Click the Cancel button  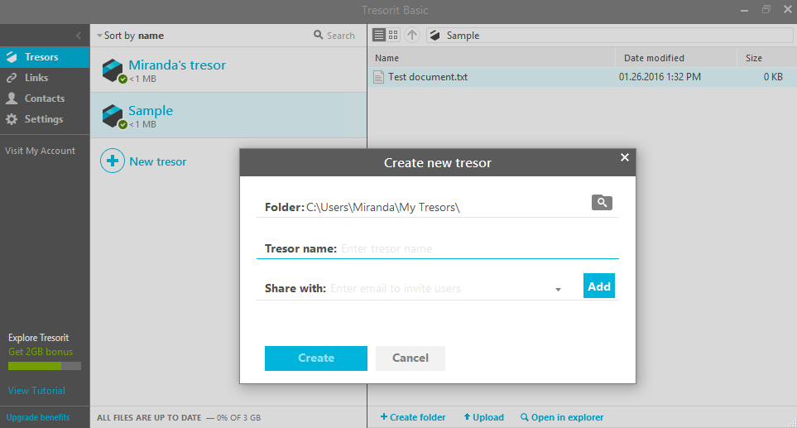[411, 358]
